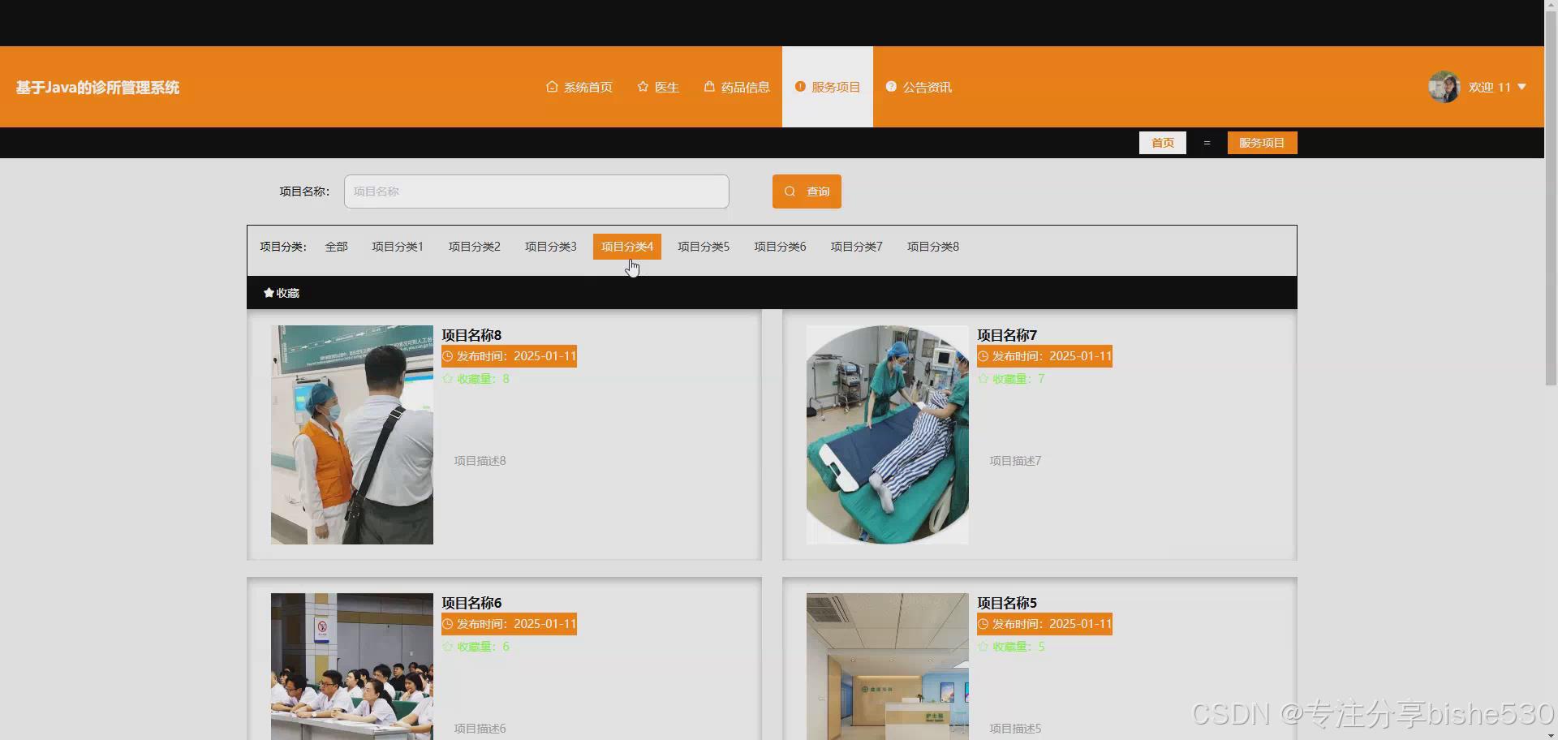The height and width of the screenshot is (740, 1558).
Task: Open the 项目名称7 circular thumbnail
Action: tap(888, 435)
